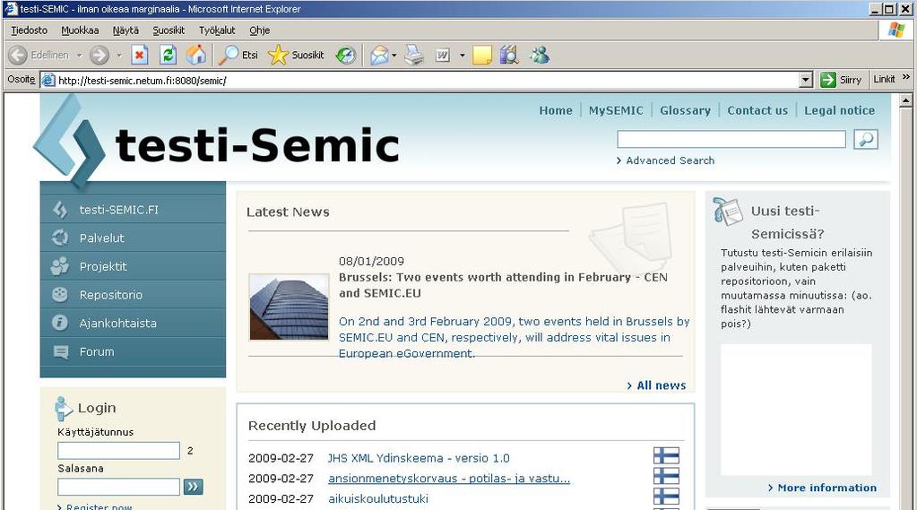
Task: Click the yellow note toolbar icon
Action: coord(482,55)
